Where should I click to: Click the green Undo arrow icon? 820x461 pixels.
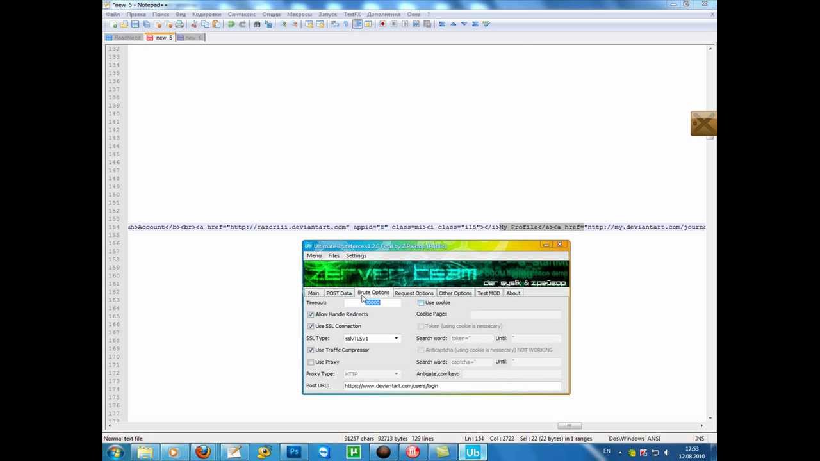pos(231,24)
